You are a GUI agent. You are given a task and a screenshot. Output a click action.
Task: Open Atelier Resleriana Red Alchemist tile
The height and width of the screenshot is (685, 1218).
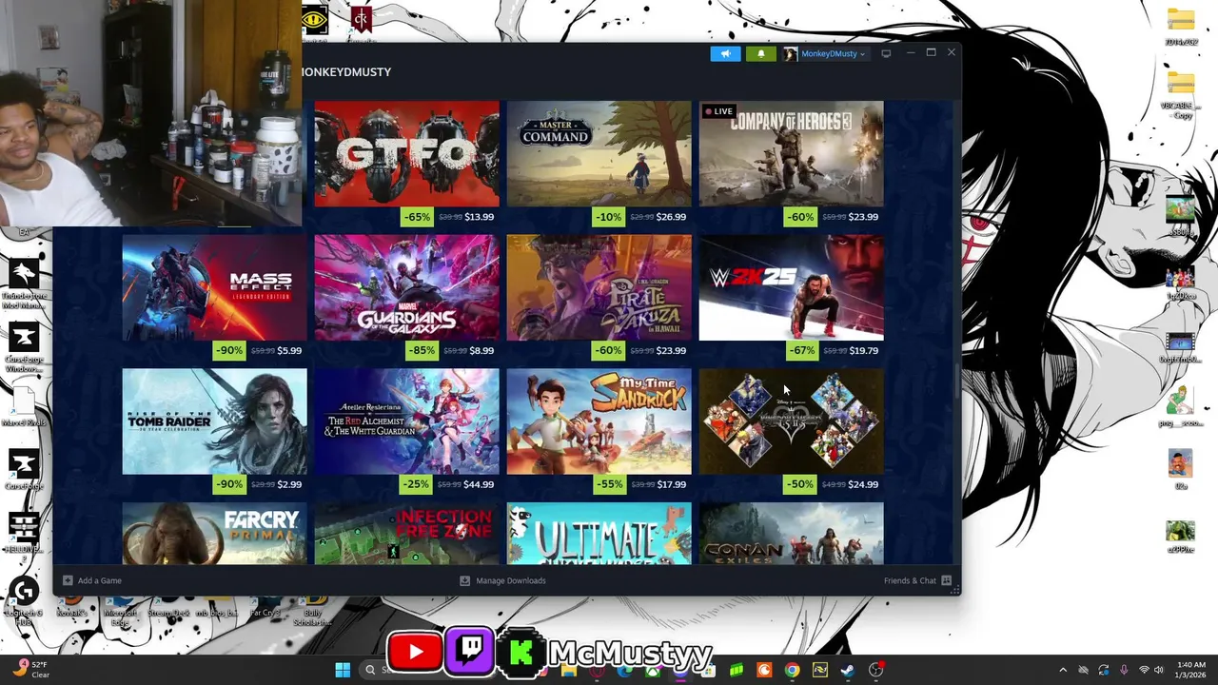tap(406, 421)
